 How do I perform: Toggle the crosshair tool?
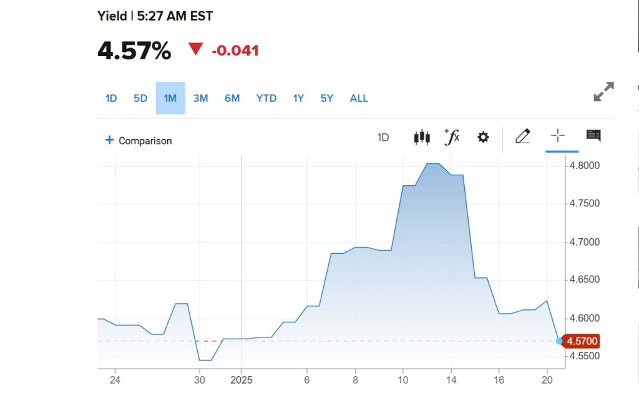558,136
